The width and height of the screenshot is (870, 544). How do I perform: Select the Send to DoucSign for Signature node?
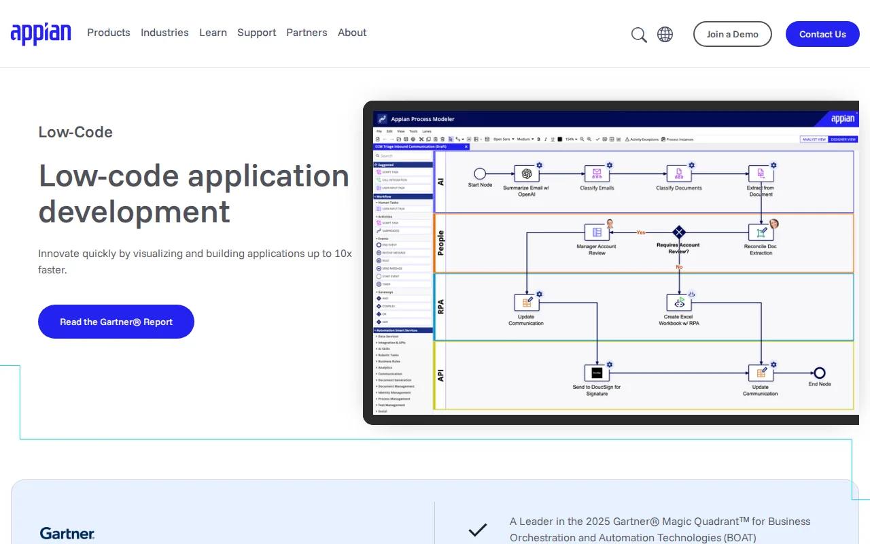[x=597, y=373]
